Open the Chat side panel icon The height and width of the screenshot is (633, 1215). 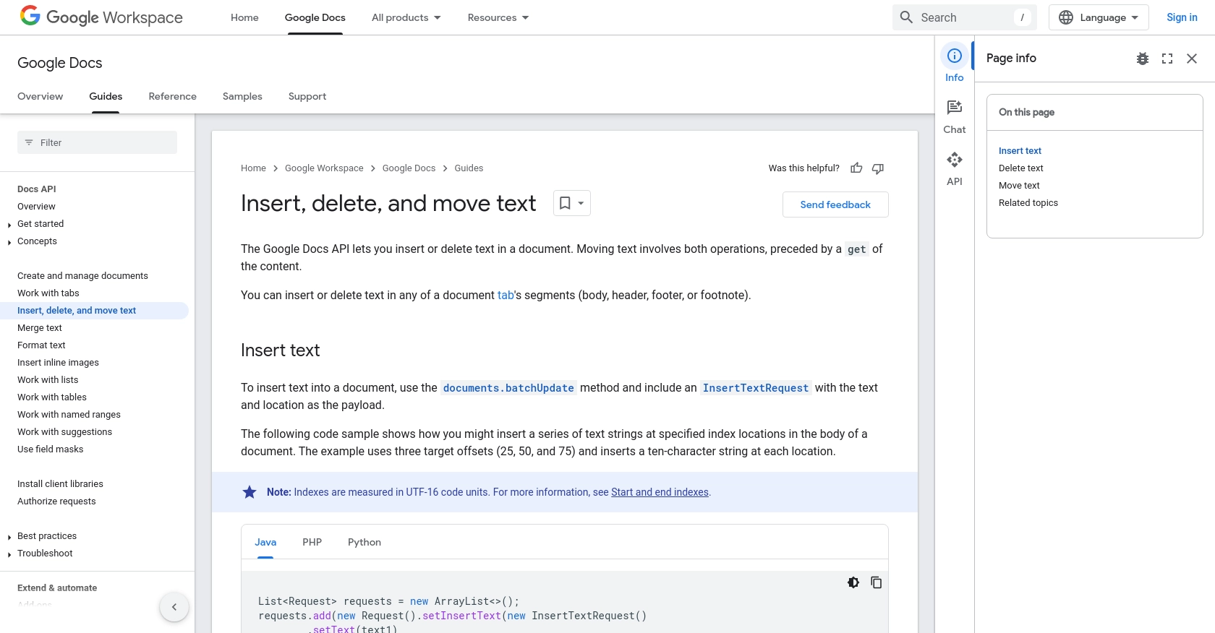955,108
